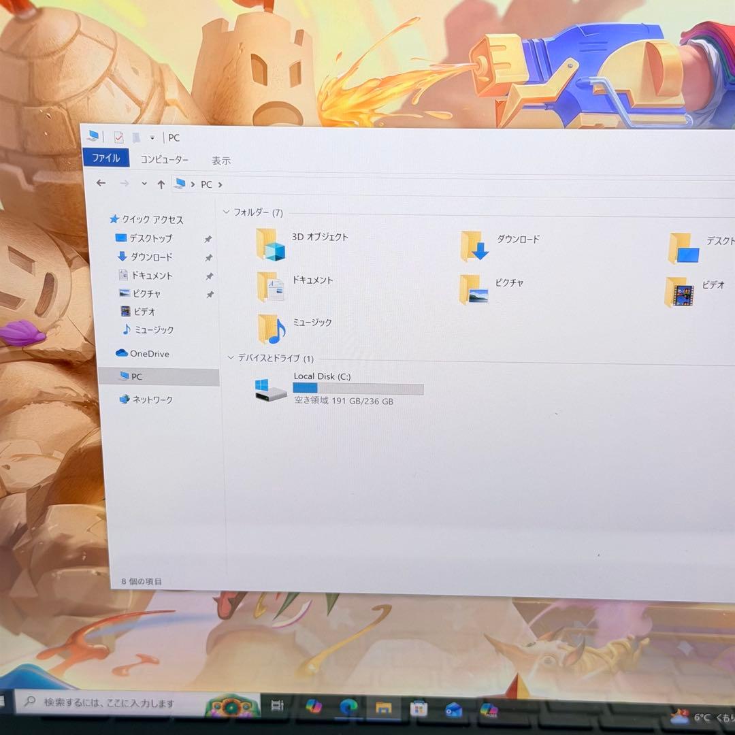This screenshot has height=735, width=735.
Task: Click the forward navigation arrow
Action: pyautogui.click(x=125, y=184)
